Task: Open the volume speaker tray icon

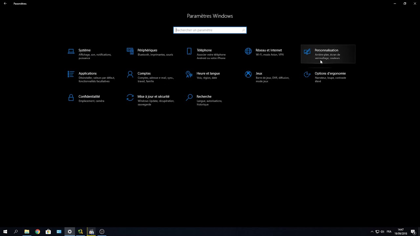Action: click(x=383, y=232)
